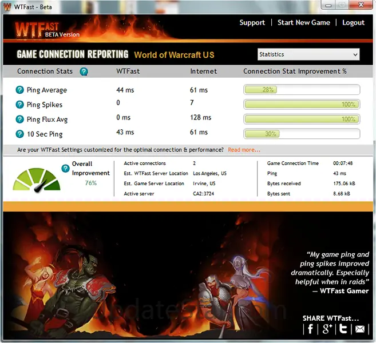Screen dimensions: 376x343
Task: Click the Internet Ping Spikes value 7
Action: pos(192,103)
